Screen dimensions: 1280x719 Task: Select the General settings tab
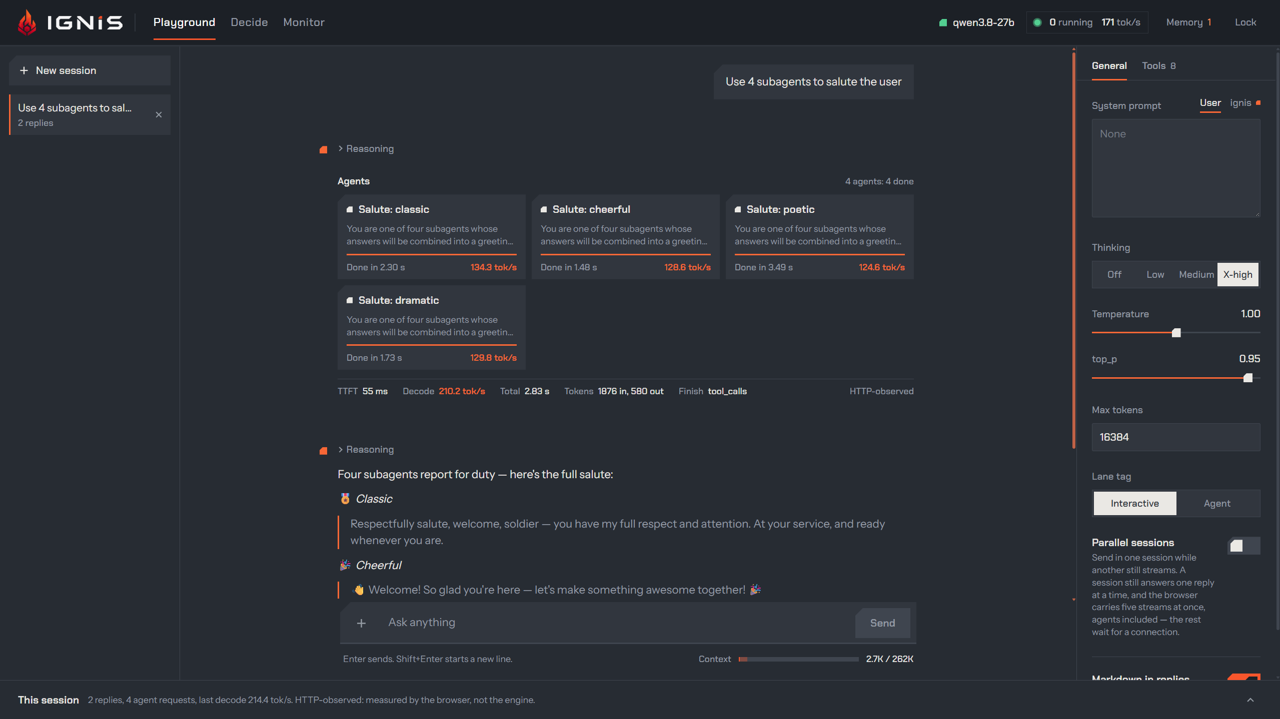click(1109, 65)
